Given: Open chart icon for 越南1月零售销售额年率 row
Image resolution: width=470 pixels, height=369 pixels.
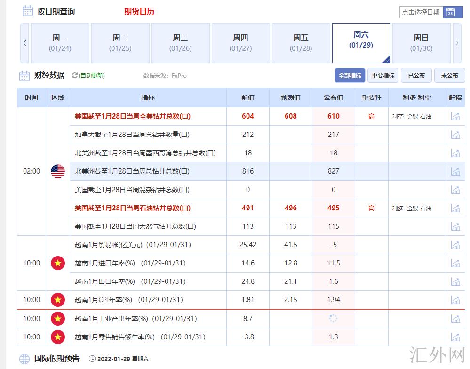Looking at the screenshot, I should [x=455, y=337].
